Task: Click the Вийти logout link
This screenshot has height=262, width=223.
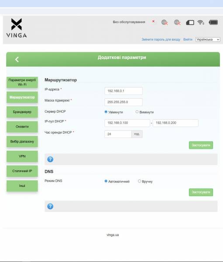Action: pyautogui.click(x=188, y=39)
